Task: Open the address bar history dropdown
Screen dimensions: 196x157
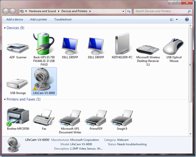Action: tap(123, 11)
